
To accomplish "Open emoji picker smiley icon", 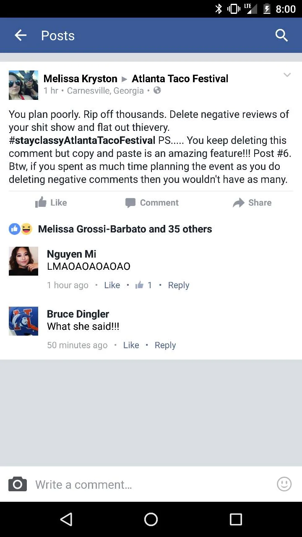I will (x=284, y=484).
